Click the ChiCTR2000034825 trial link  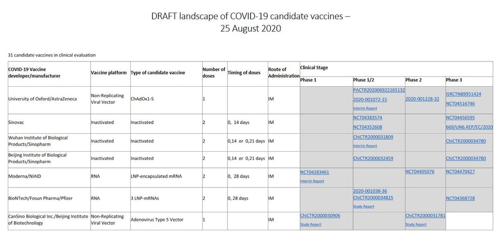point(373,198)
